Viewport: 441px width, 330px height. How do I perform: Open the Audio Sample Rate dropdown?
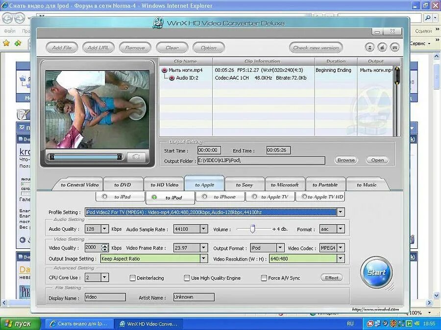point(204,229)
